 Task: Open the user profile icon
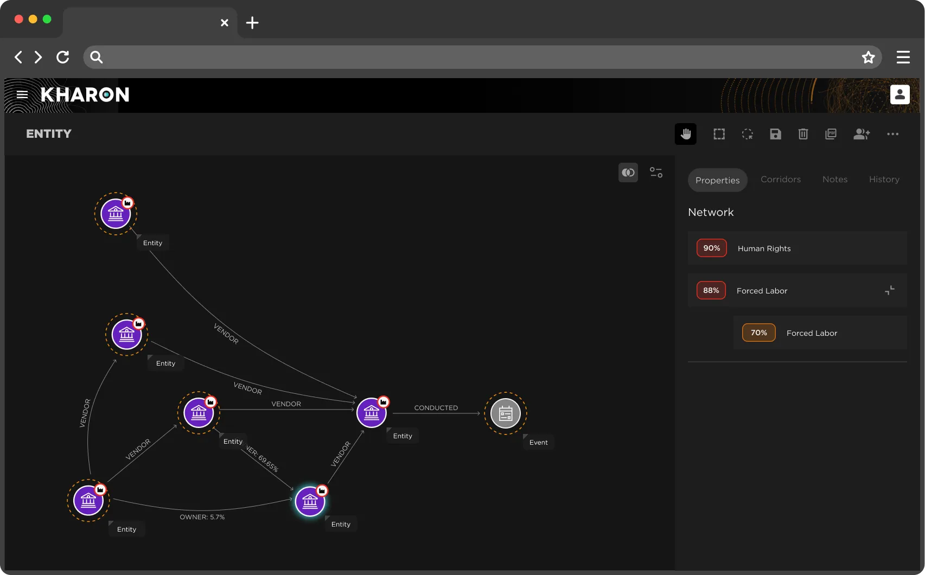click(x=900, y=94)
